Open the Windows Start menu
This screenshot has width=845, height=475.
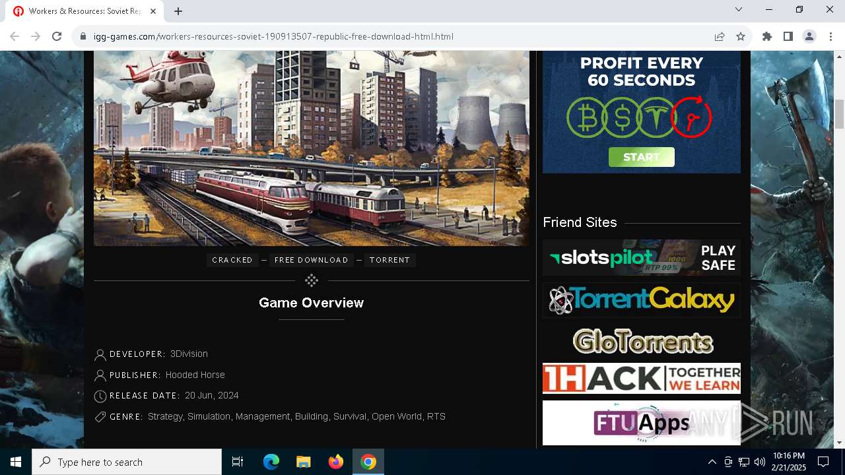tap(16, 462)
